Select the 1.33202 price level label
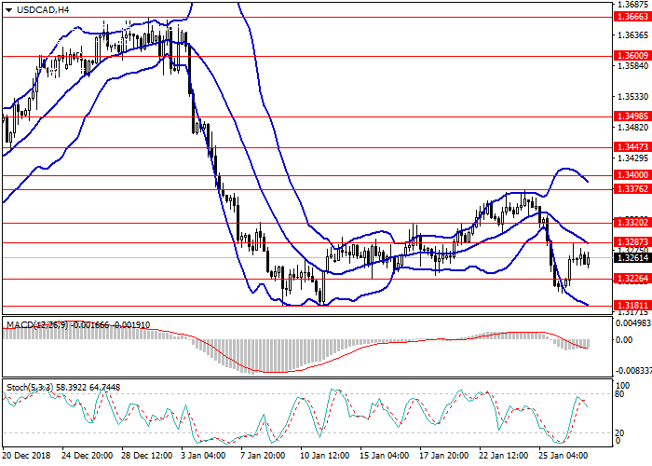Screen dimensions: 652x466 [x=633, y=223]
